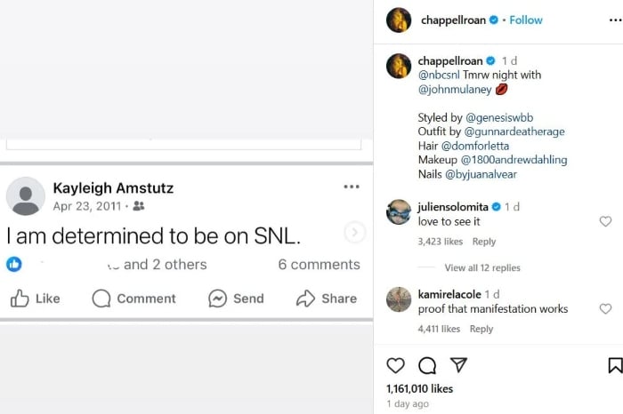
Task: Click chappellroan profile picture in header
Action: point(399,20)
